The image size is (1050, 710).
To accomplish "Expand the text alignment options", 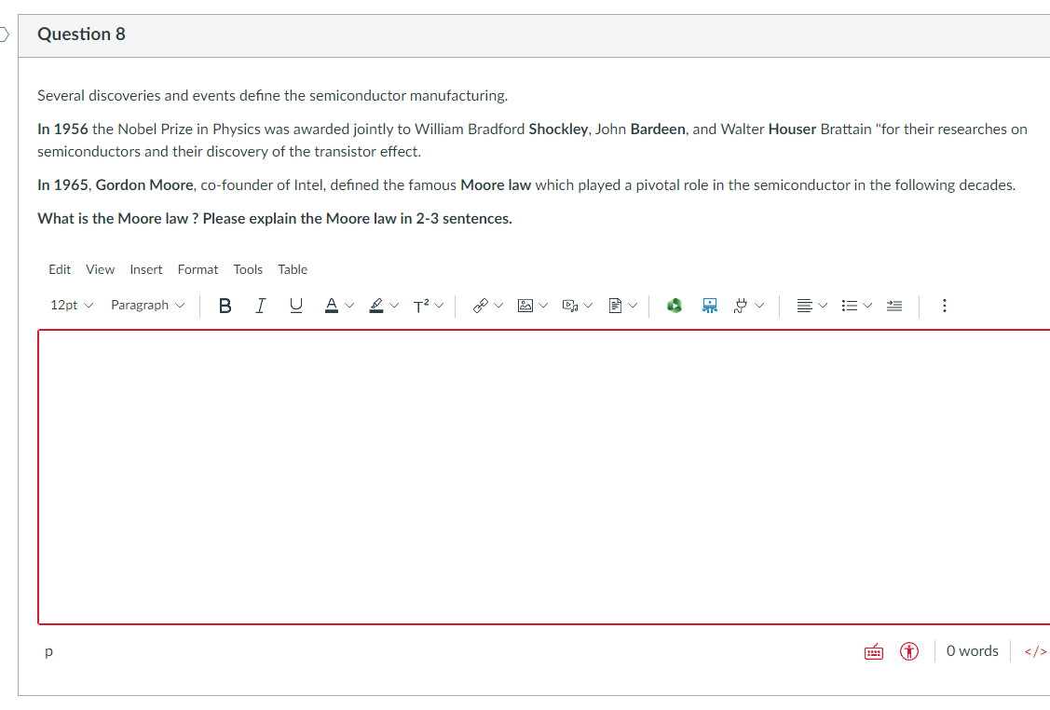I will (x=824, y=305).
